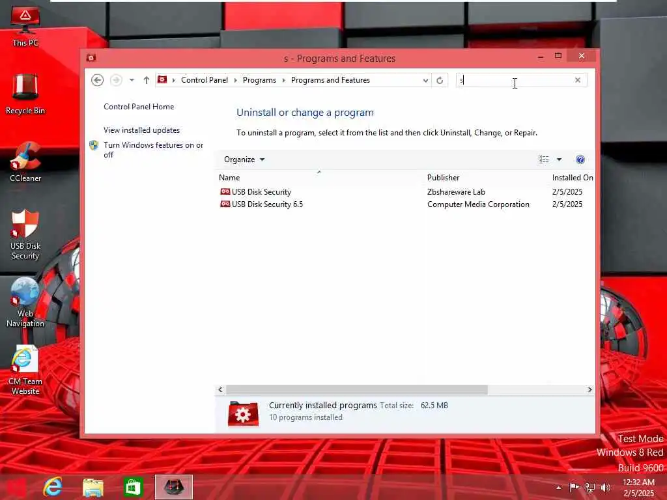
Task: Click the arrow after Programs in breadcrumb
Action: [x=284, y=80]
